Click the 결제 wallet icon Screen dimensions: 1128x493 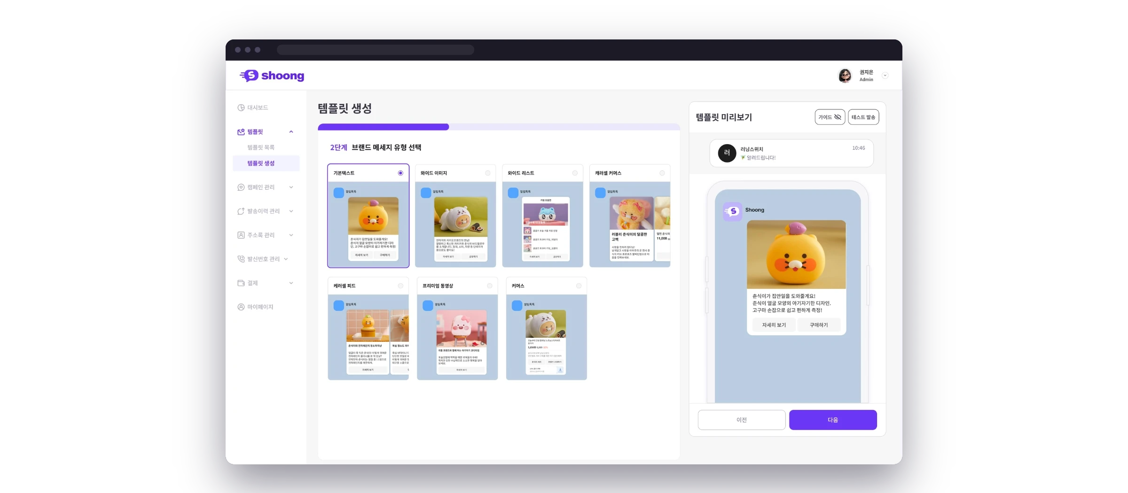pos(241,283)
